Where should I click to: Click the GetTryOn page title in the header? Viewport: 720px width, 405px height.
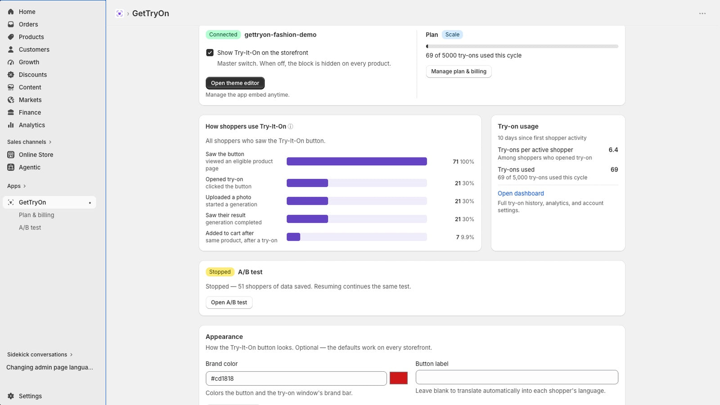151,13
